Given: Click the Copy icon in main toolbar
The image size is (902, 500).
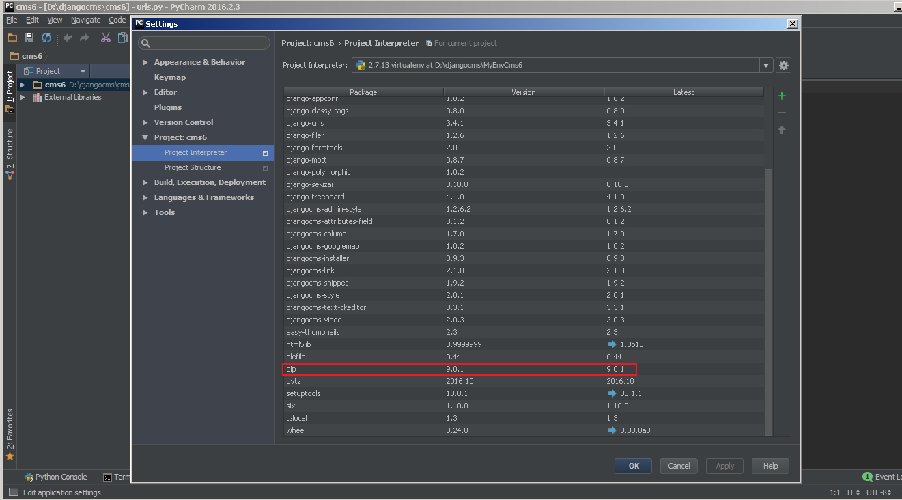Looking at the screenshot, I should click(x=123, y=38).
